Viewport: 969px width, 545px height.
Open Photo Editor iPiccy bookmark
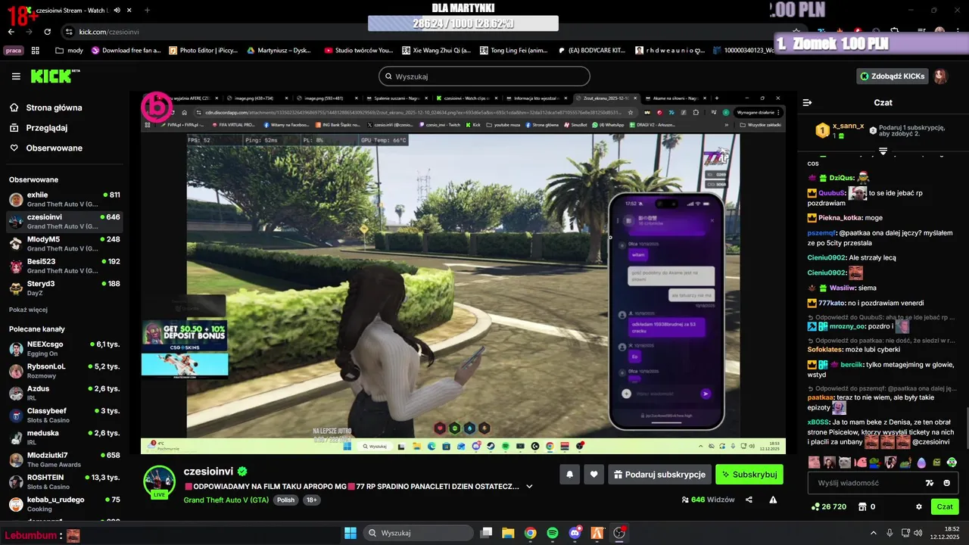[x=203, y=51]
